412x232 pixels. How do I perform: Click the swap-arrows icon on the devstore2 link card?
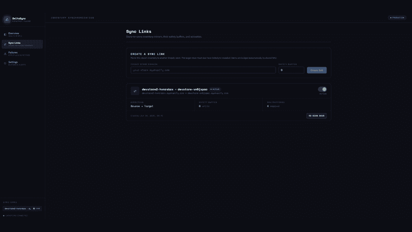[135, 91]
